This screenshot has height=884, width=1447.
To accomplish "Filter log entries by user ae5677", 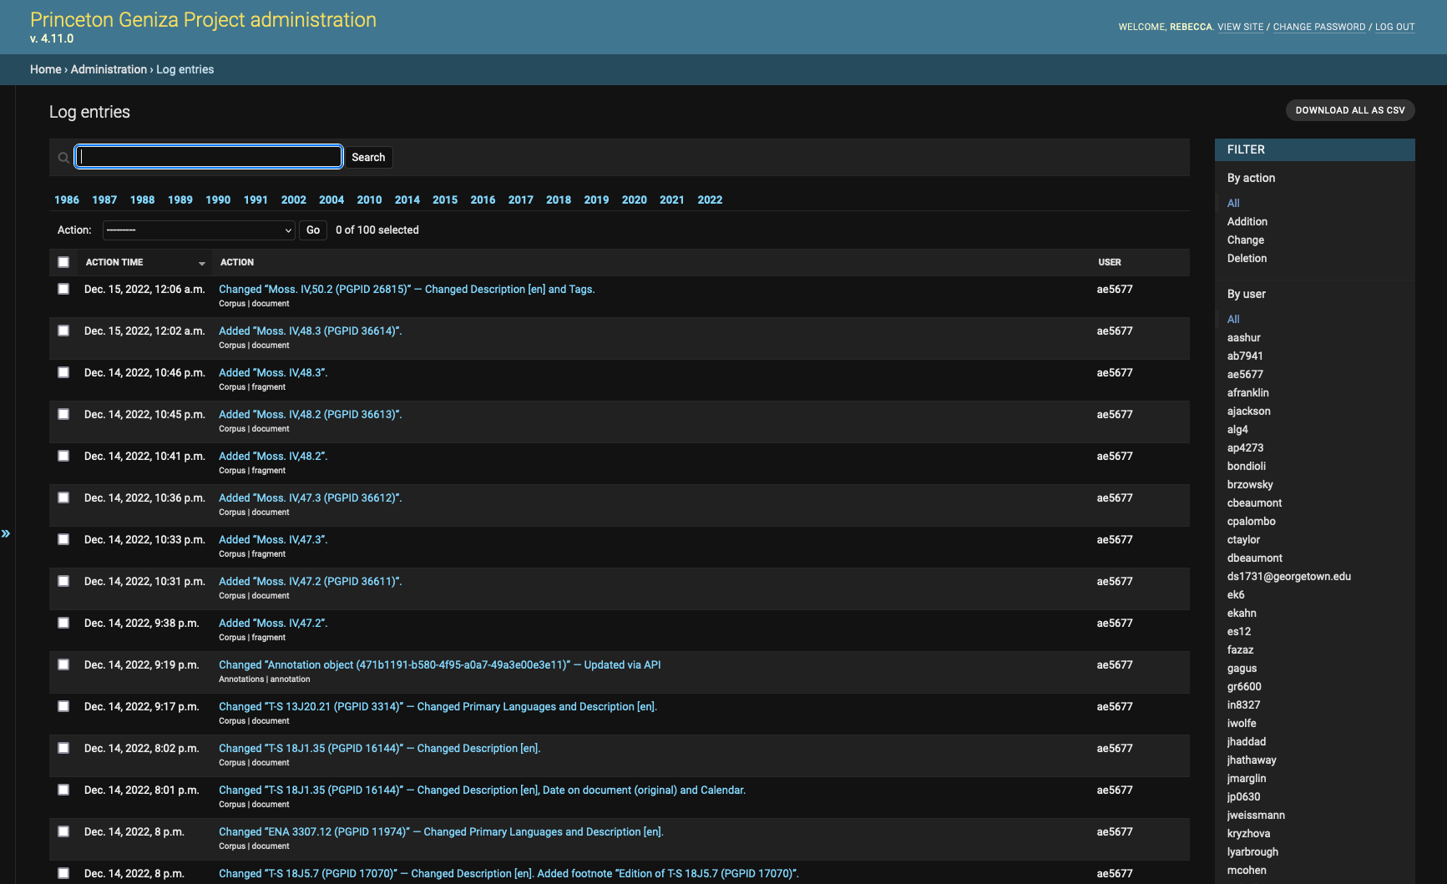I will point(1244,375).
